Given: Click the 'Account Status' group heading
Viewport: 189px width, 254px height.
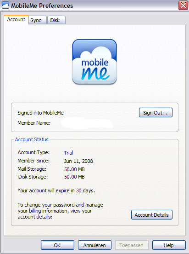Looking at the screenshot, I should (32, 139).
